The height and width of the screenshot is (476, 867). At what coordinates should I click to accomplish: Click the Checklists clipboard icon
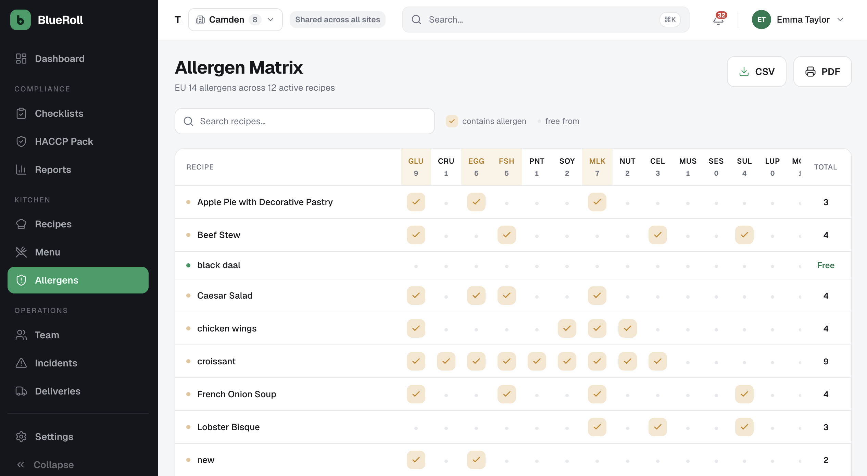(21, 113)
